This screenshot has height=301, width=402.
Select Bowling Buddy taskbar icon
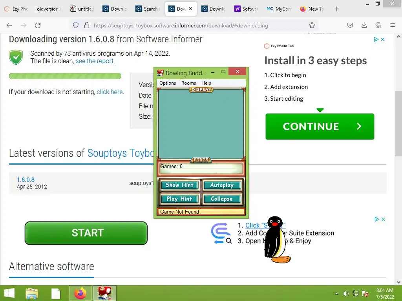coord(105,293)
